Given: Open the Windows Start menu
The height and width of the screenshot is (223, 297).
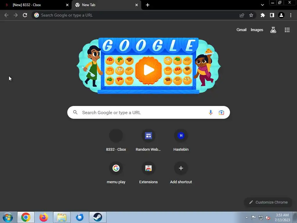Looking at the screenshot, I should (x=8, y=217).
